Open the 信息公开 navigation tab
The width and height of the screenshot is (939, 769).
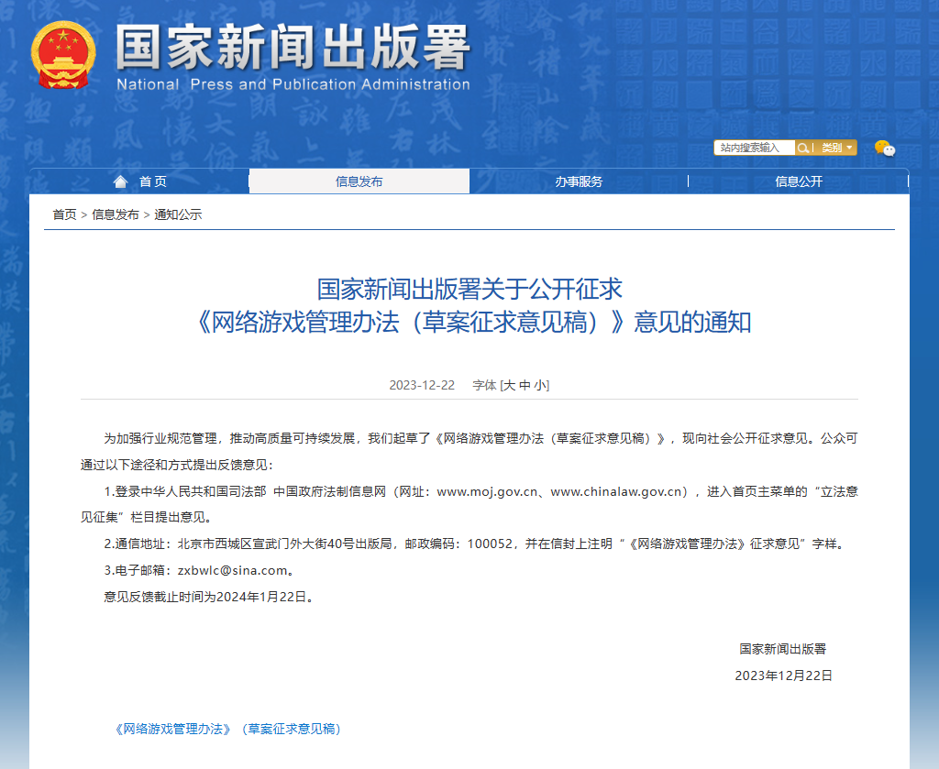pos(799,181)
